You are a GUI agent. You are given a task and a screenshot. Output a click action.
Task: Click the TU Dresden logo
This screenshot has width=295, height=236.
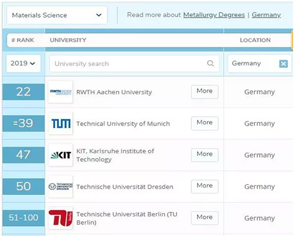61,186
